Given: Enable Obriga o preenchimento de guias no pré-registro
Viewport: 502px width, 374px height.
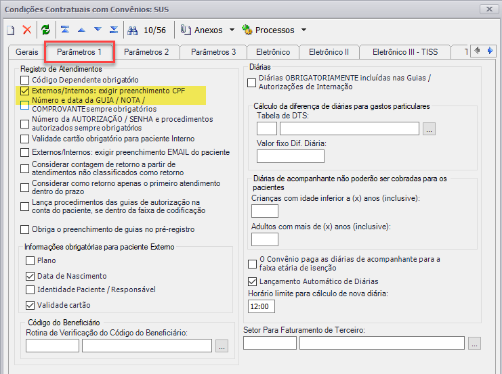Looking at the screenshot, I should (x=24, y=229).
